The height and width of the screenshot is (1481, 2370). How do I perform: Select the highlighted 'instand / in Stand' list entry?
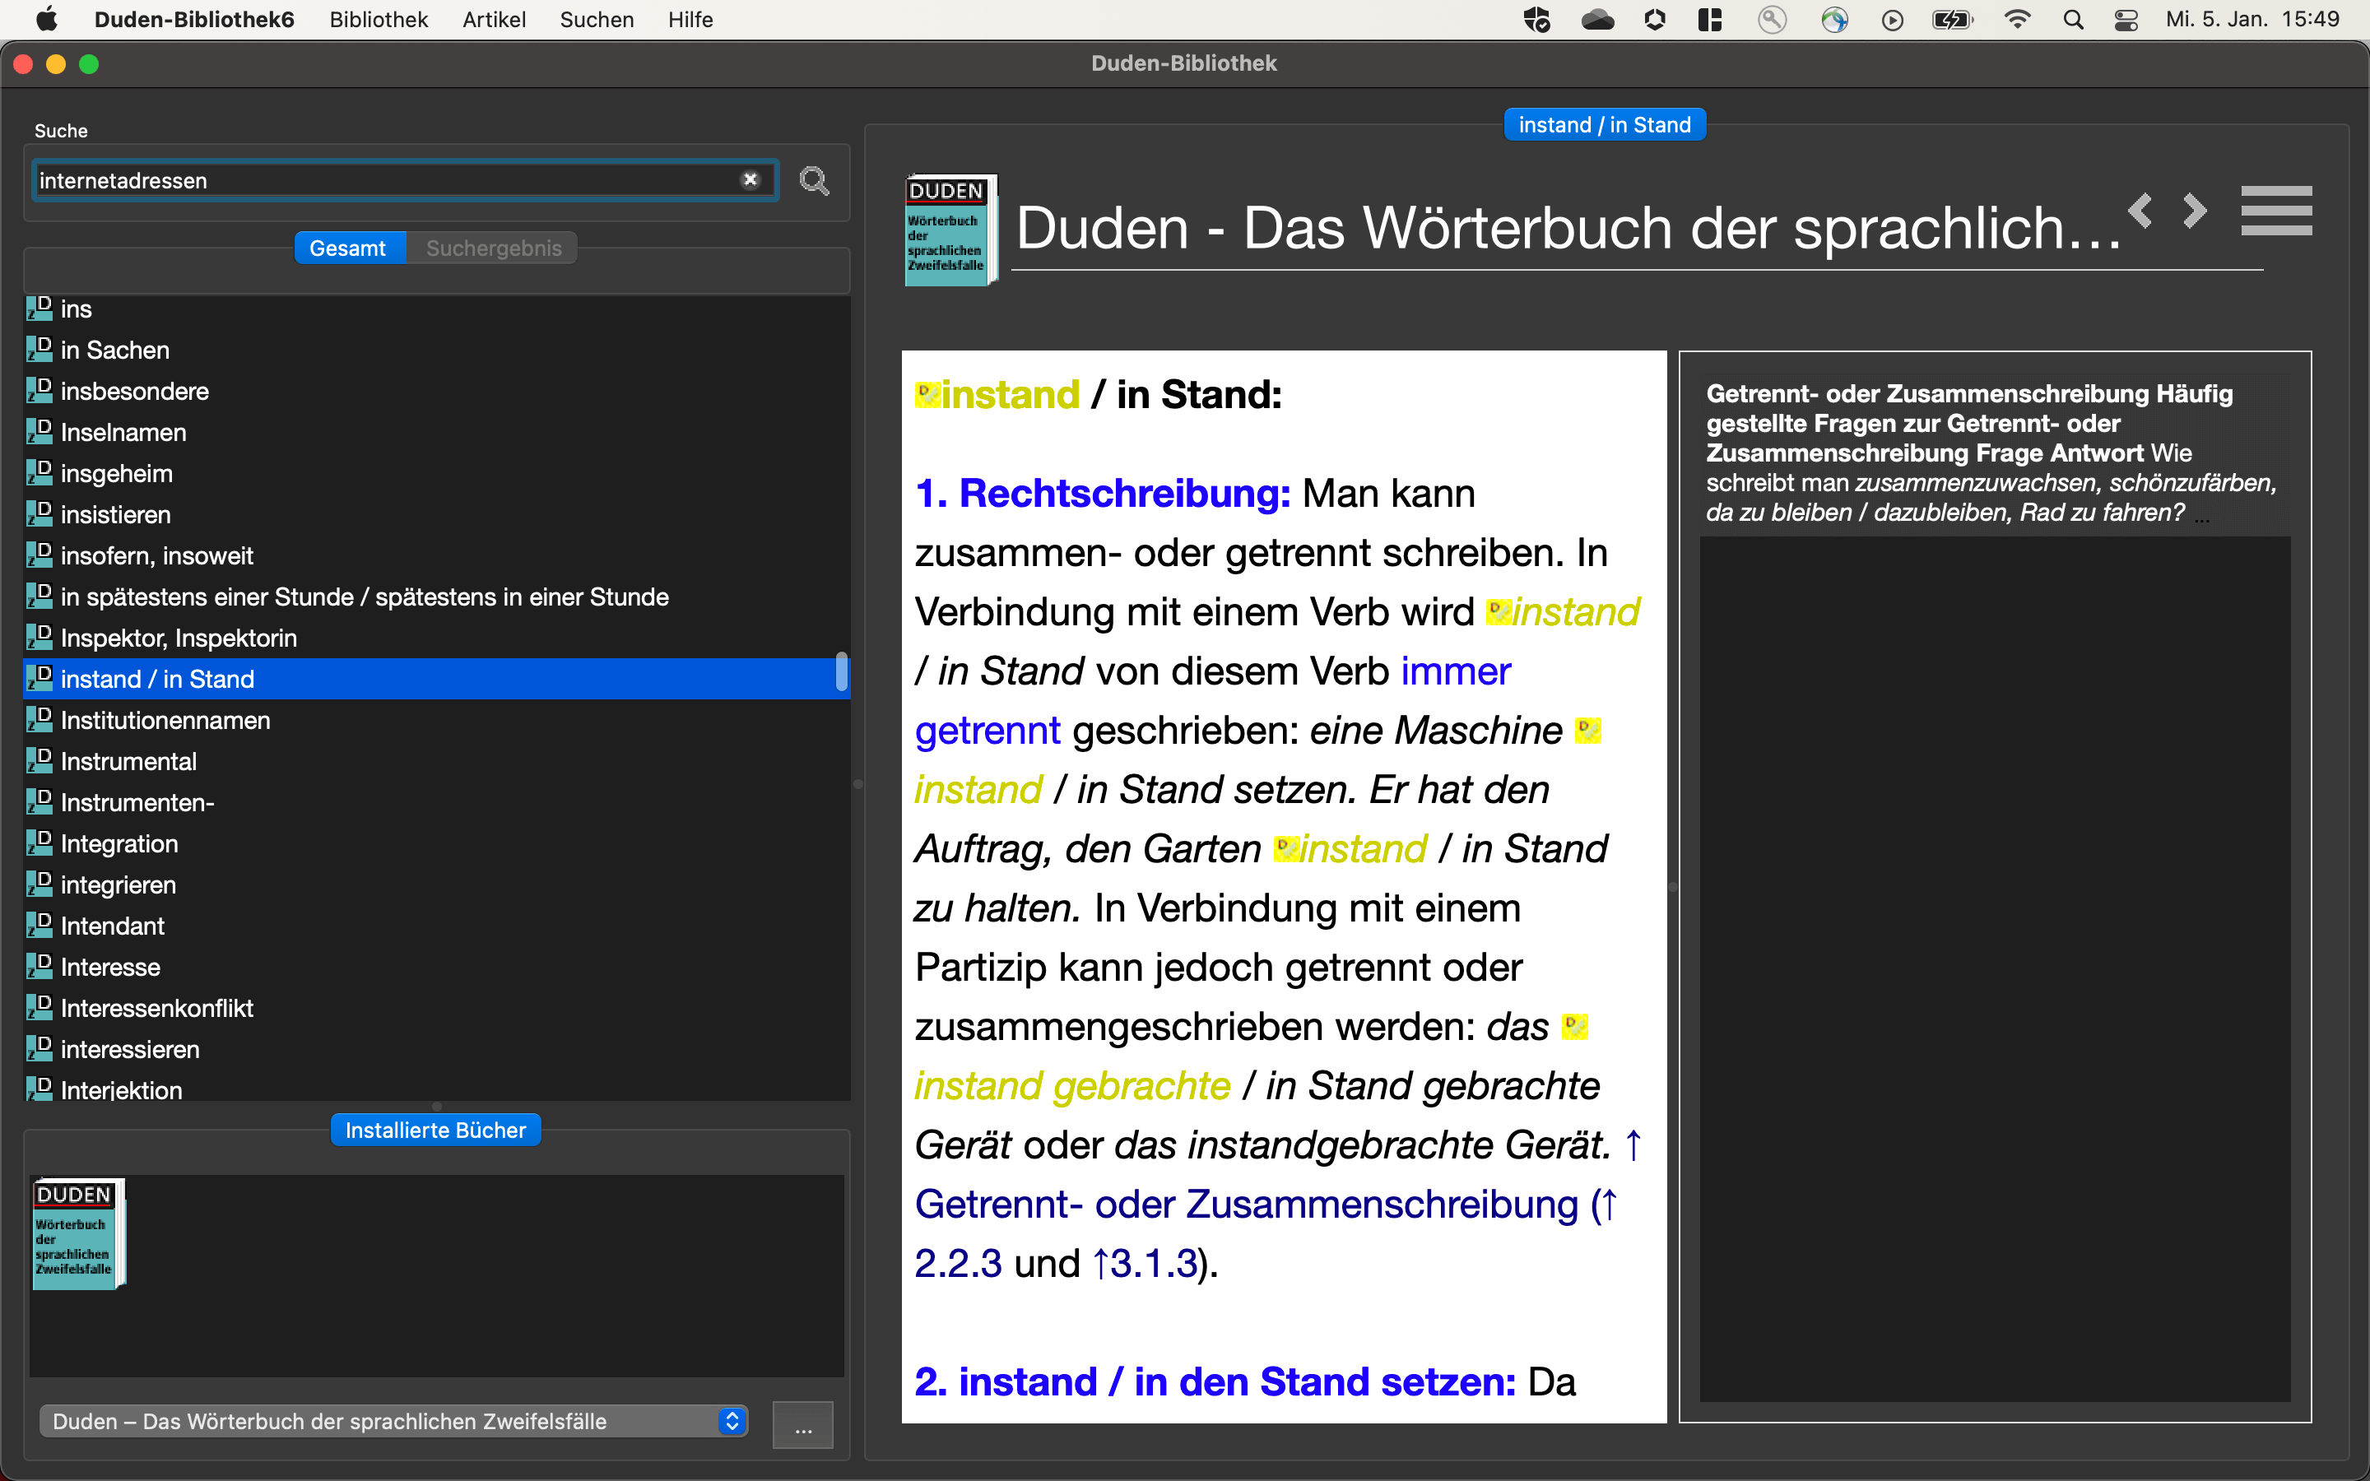(x=436, y=679)
